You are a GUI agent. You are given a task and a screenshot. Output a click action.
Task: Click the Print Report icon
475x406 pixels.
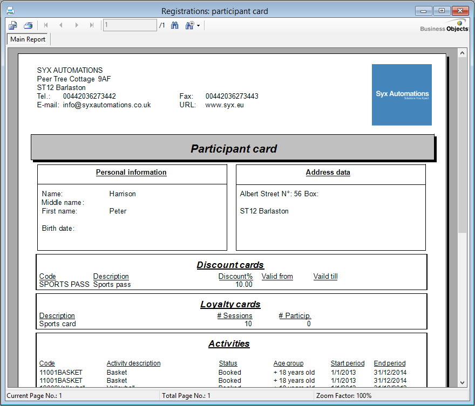coord(28,25)
